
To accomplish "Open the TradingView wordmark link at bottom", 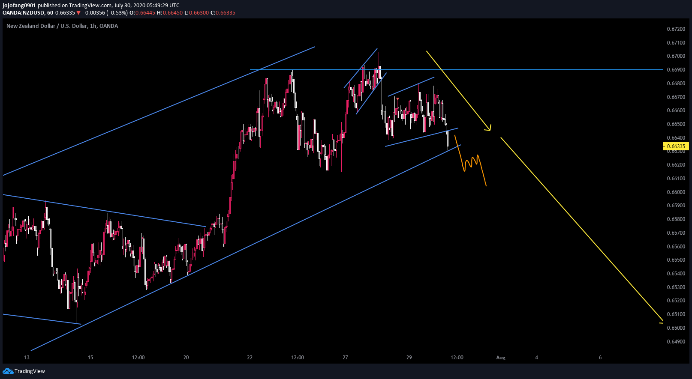I will [30, 371].
